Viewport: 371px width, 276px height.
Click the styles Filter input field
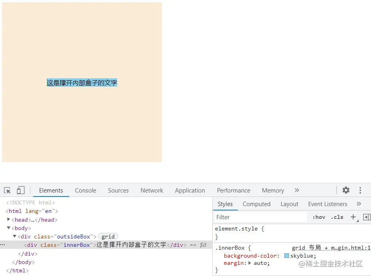pos(260,217)
